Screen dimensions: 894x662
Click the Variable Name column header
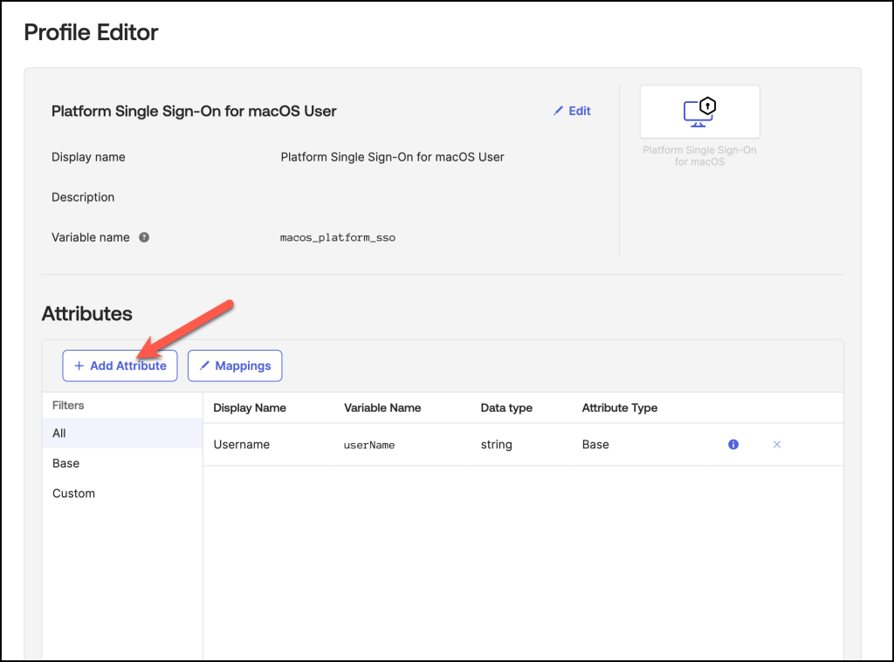382,408
